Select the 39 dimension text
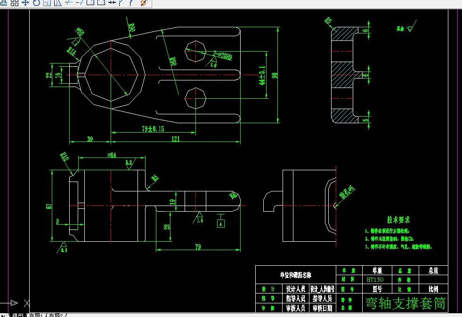Viewport: 462px width, 317px height. click(90, 139)
